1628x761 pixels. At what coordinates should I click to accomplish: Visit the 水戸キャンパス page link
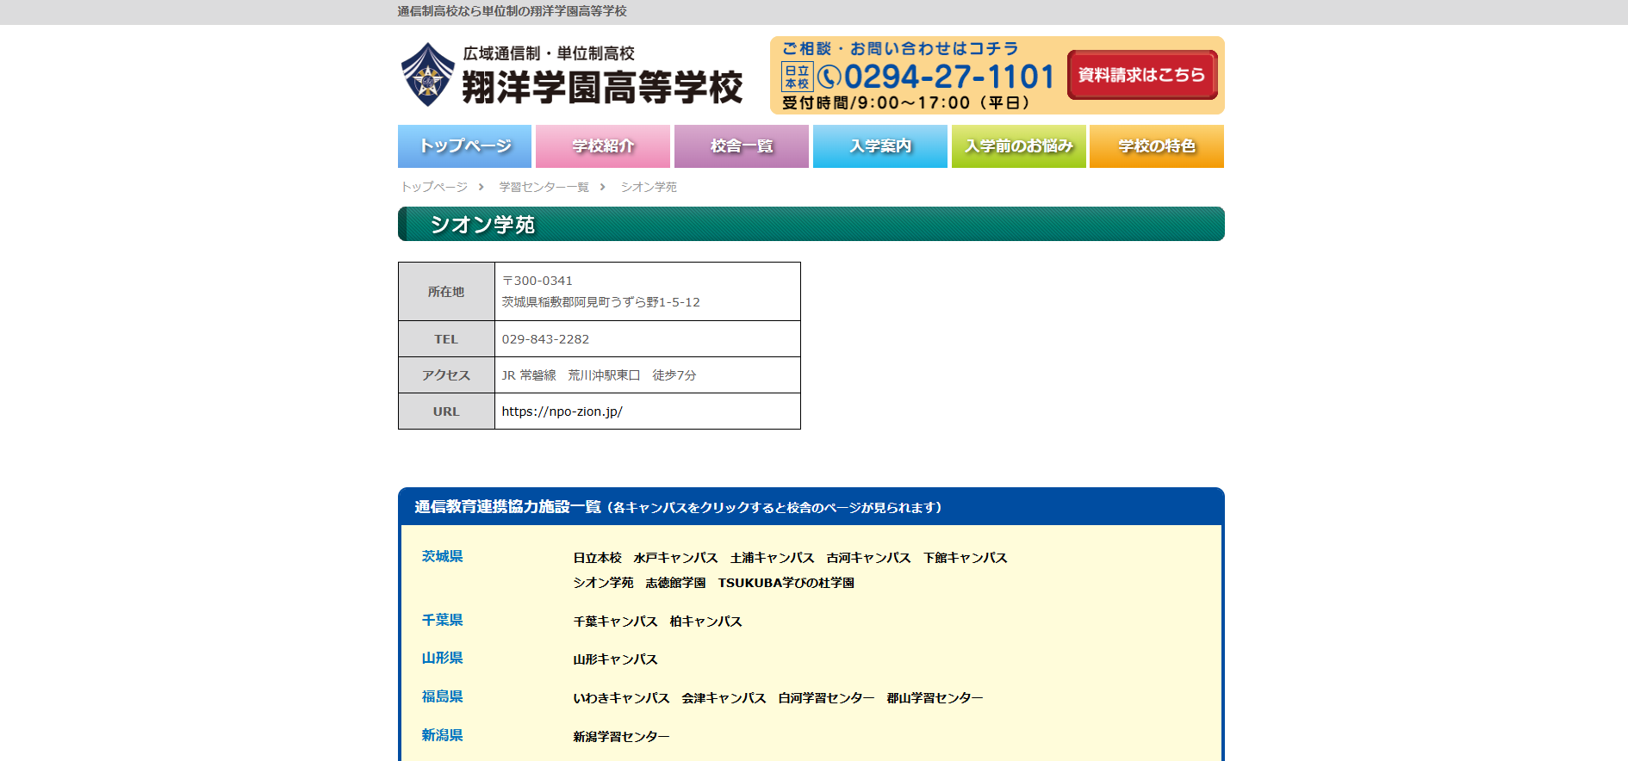(x=675, y=558)
